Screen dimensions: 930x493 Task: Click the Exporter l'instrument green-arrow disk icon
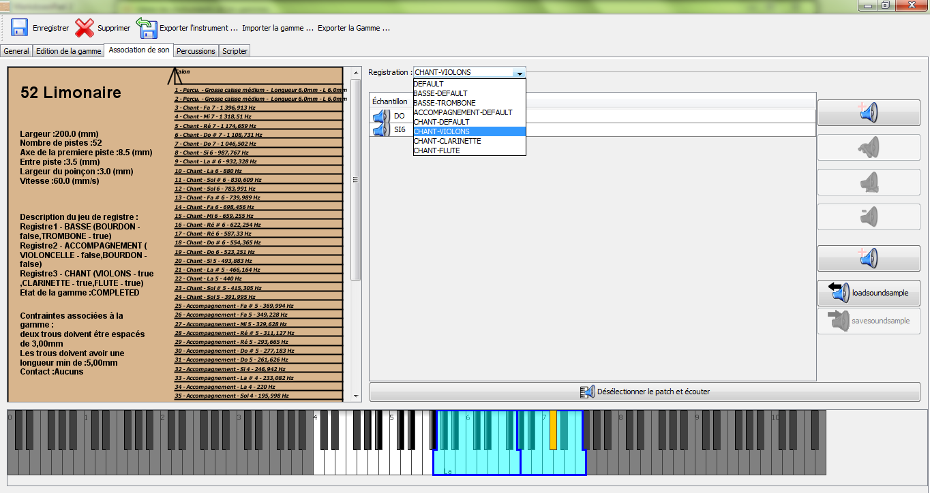pyautogui.click(x=147, y=27)
